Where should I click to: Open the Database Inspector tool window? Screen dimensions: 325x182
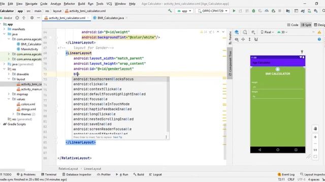click(x=77, y=174)
